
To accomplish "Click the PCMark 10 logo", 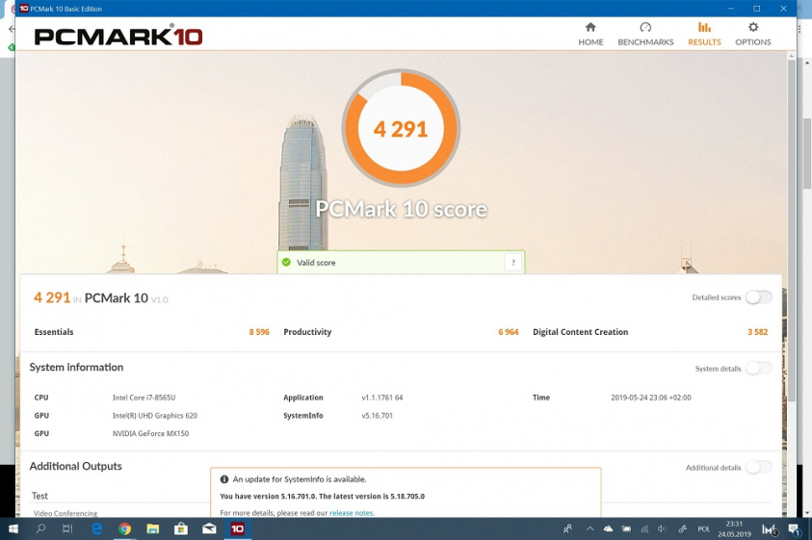I will (118, 36).
